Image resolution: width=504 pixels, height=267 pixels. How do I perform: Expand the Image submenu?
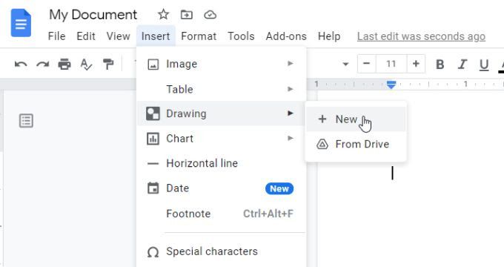[221, 64]
